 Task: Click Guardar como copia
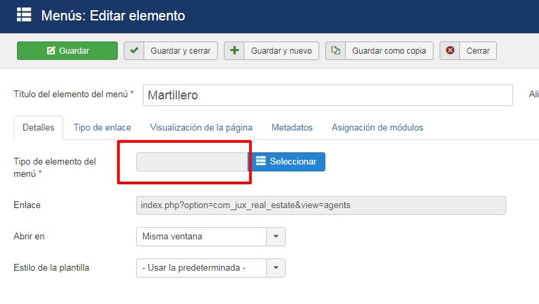(x=389, y=51)
